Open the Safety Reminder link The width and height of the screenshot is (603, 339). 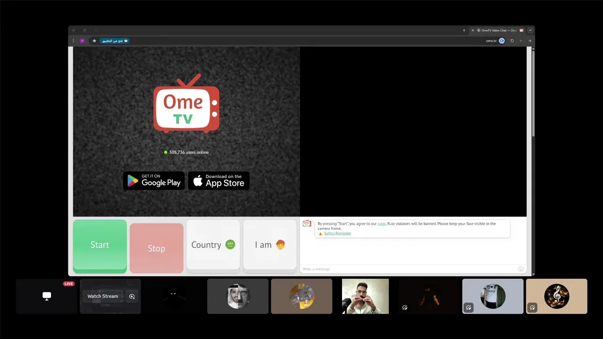[337, 234]
